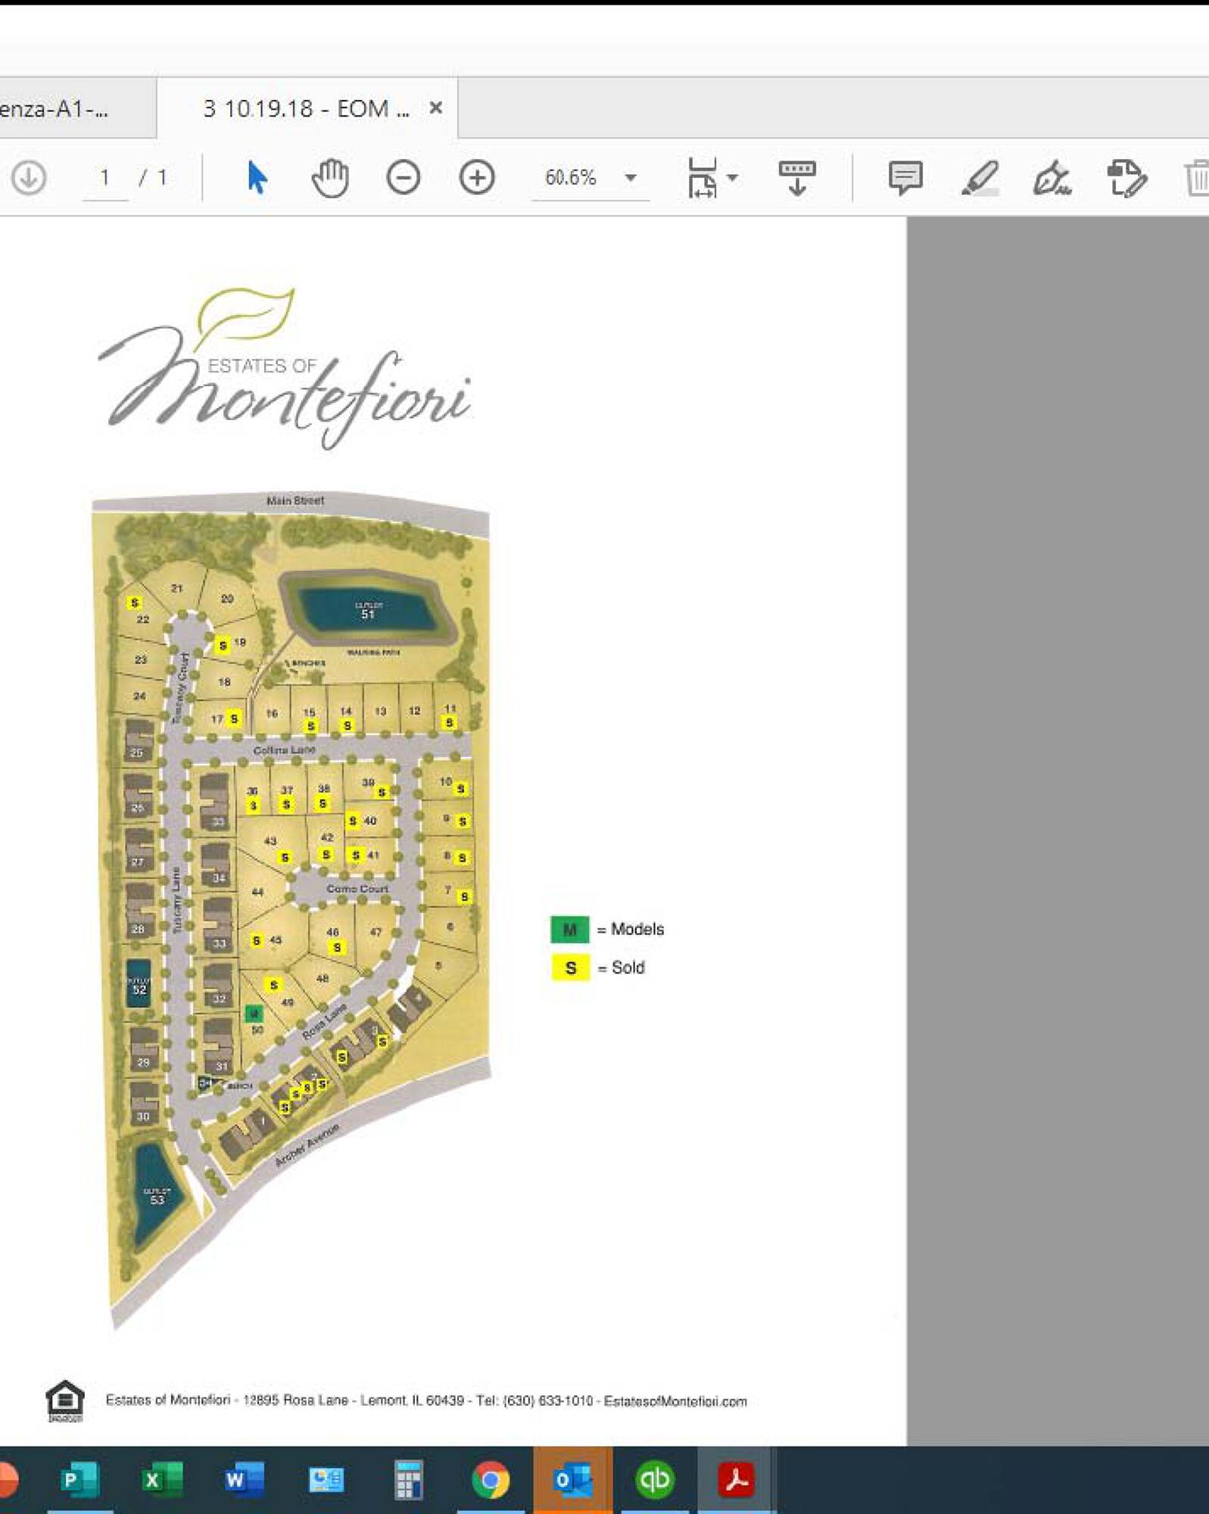1209x1514 pixels.
Task: Select the Highlight text tool
Action: tap(979, 178)
